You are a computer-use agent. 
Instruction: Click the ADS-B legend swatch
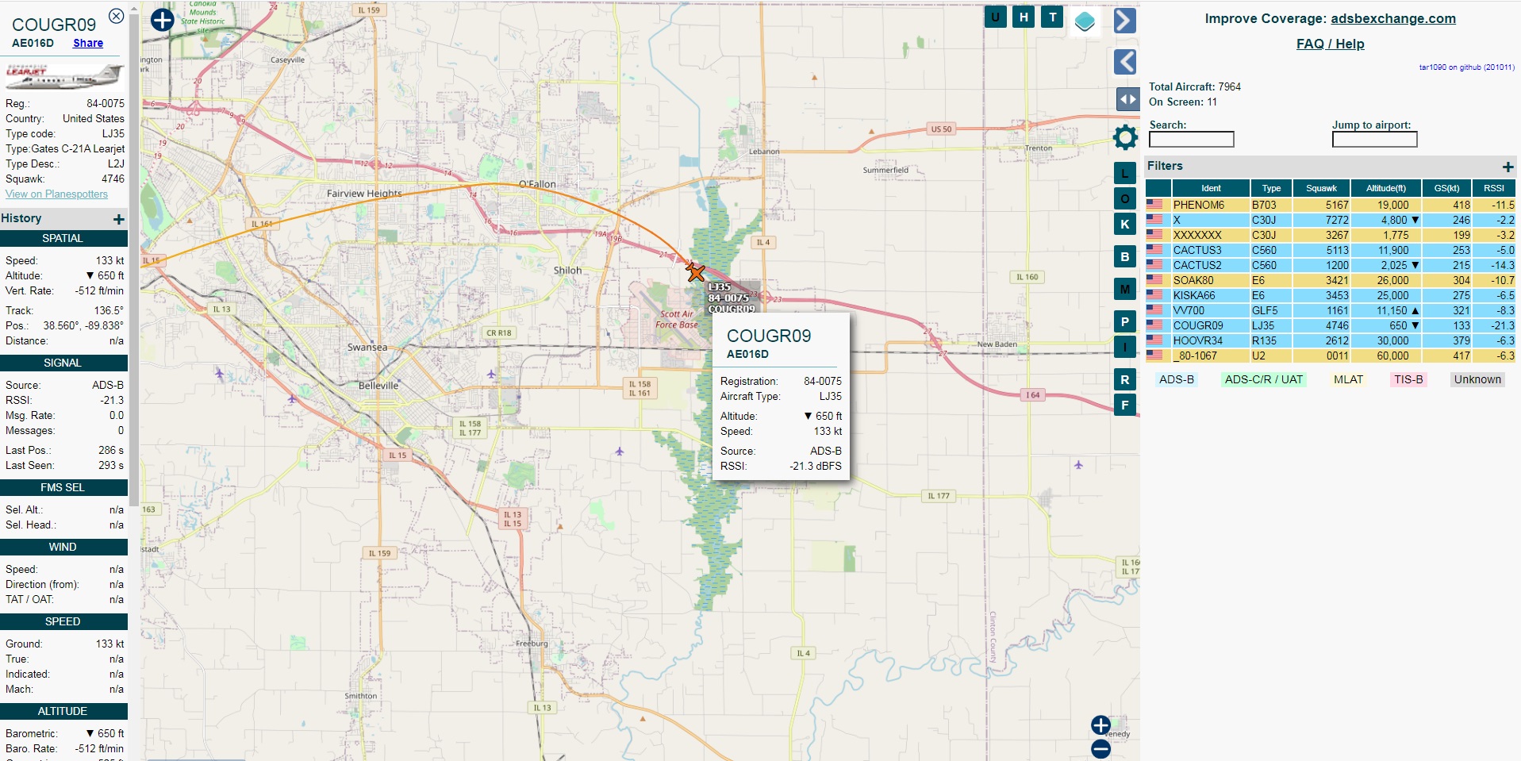pos(1177,379)
